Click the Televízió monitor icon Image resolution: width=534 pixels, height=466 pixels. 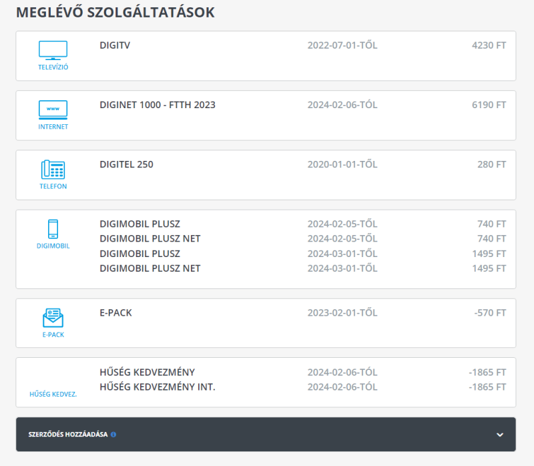click(53, 51)
